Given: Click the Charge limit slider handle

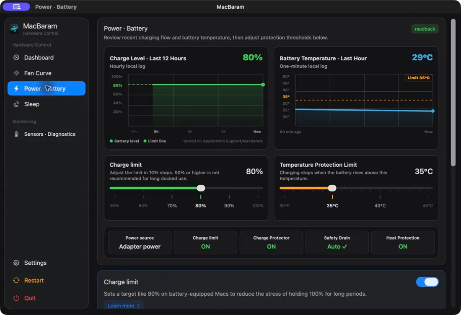Looking at the screenshot, I should pyautogui.click(x=201, y=188).
